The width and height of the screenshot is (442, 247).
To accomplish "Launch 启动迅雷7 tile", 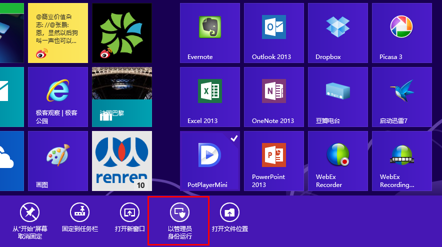I will [402, 97].
